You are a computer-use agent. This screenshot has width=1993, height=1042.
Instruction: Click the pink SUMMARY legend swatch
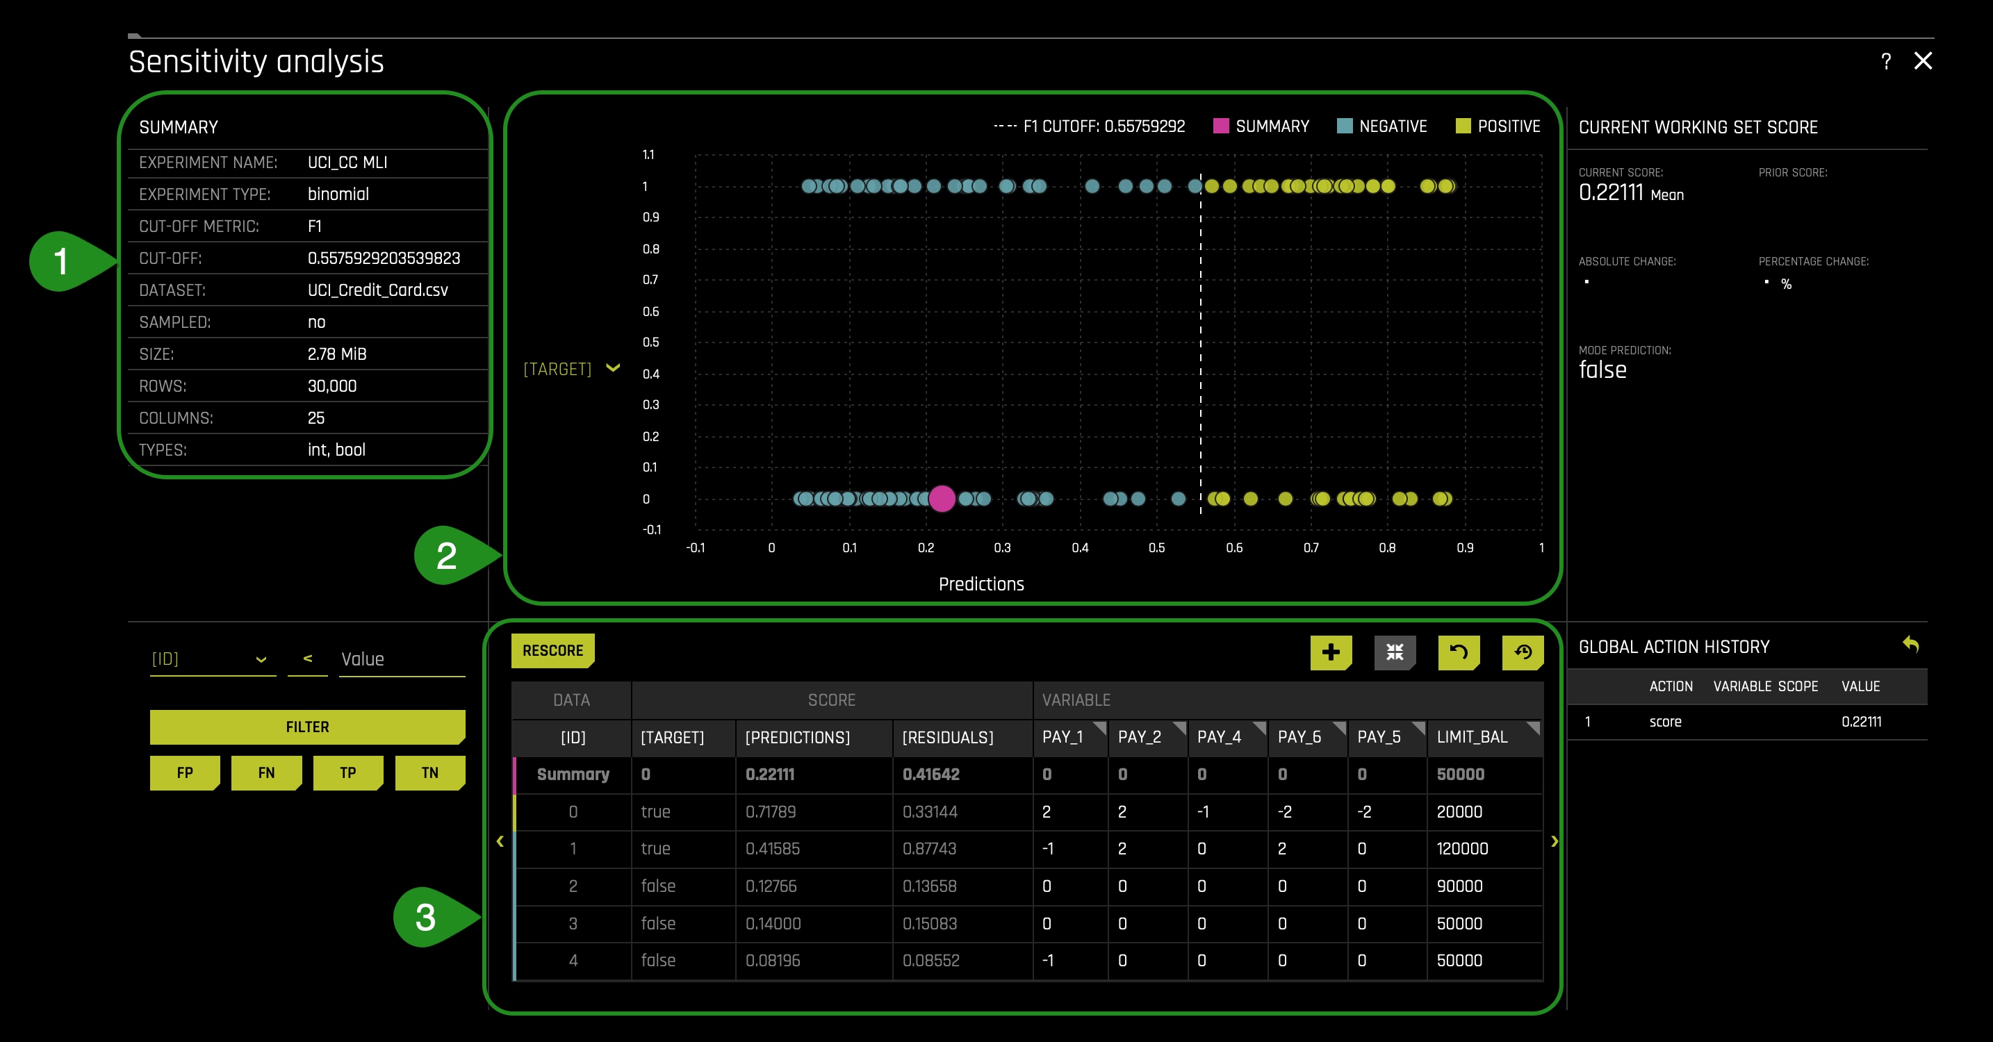pyautogui.click(x=1221, y=126)
